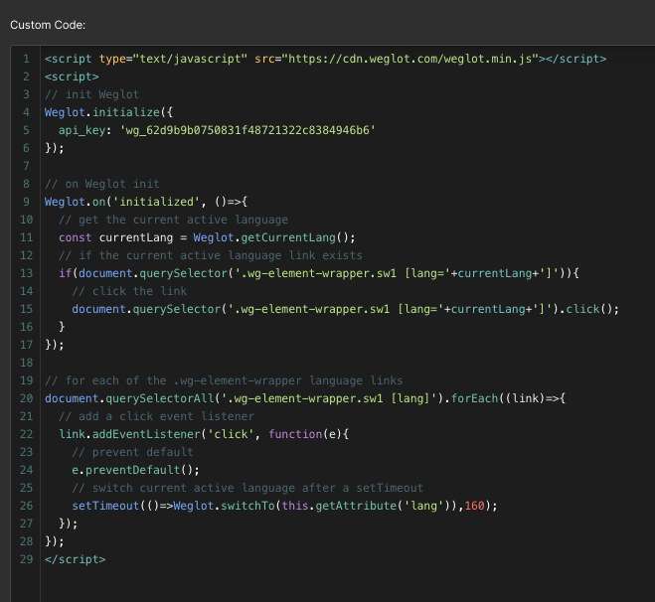Click the "// click the link" comment
This screenshot has width=655, height=602.
129,291
